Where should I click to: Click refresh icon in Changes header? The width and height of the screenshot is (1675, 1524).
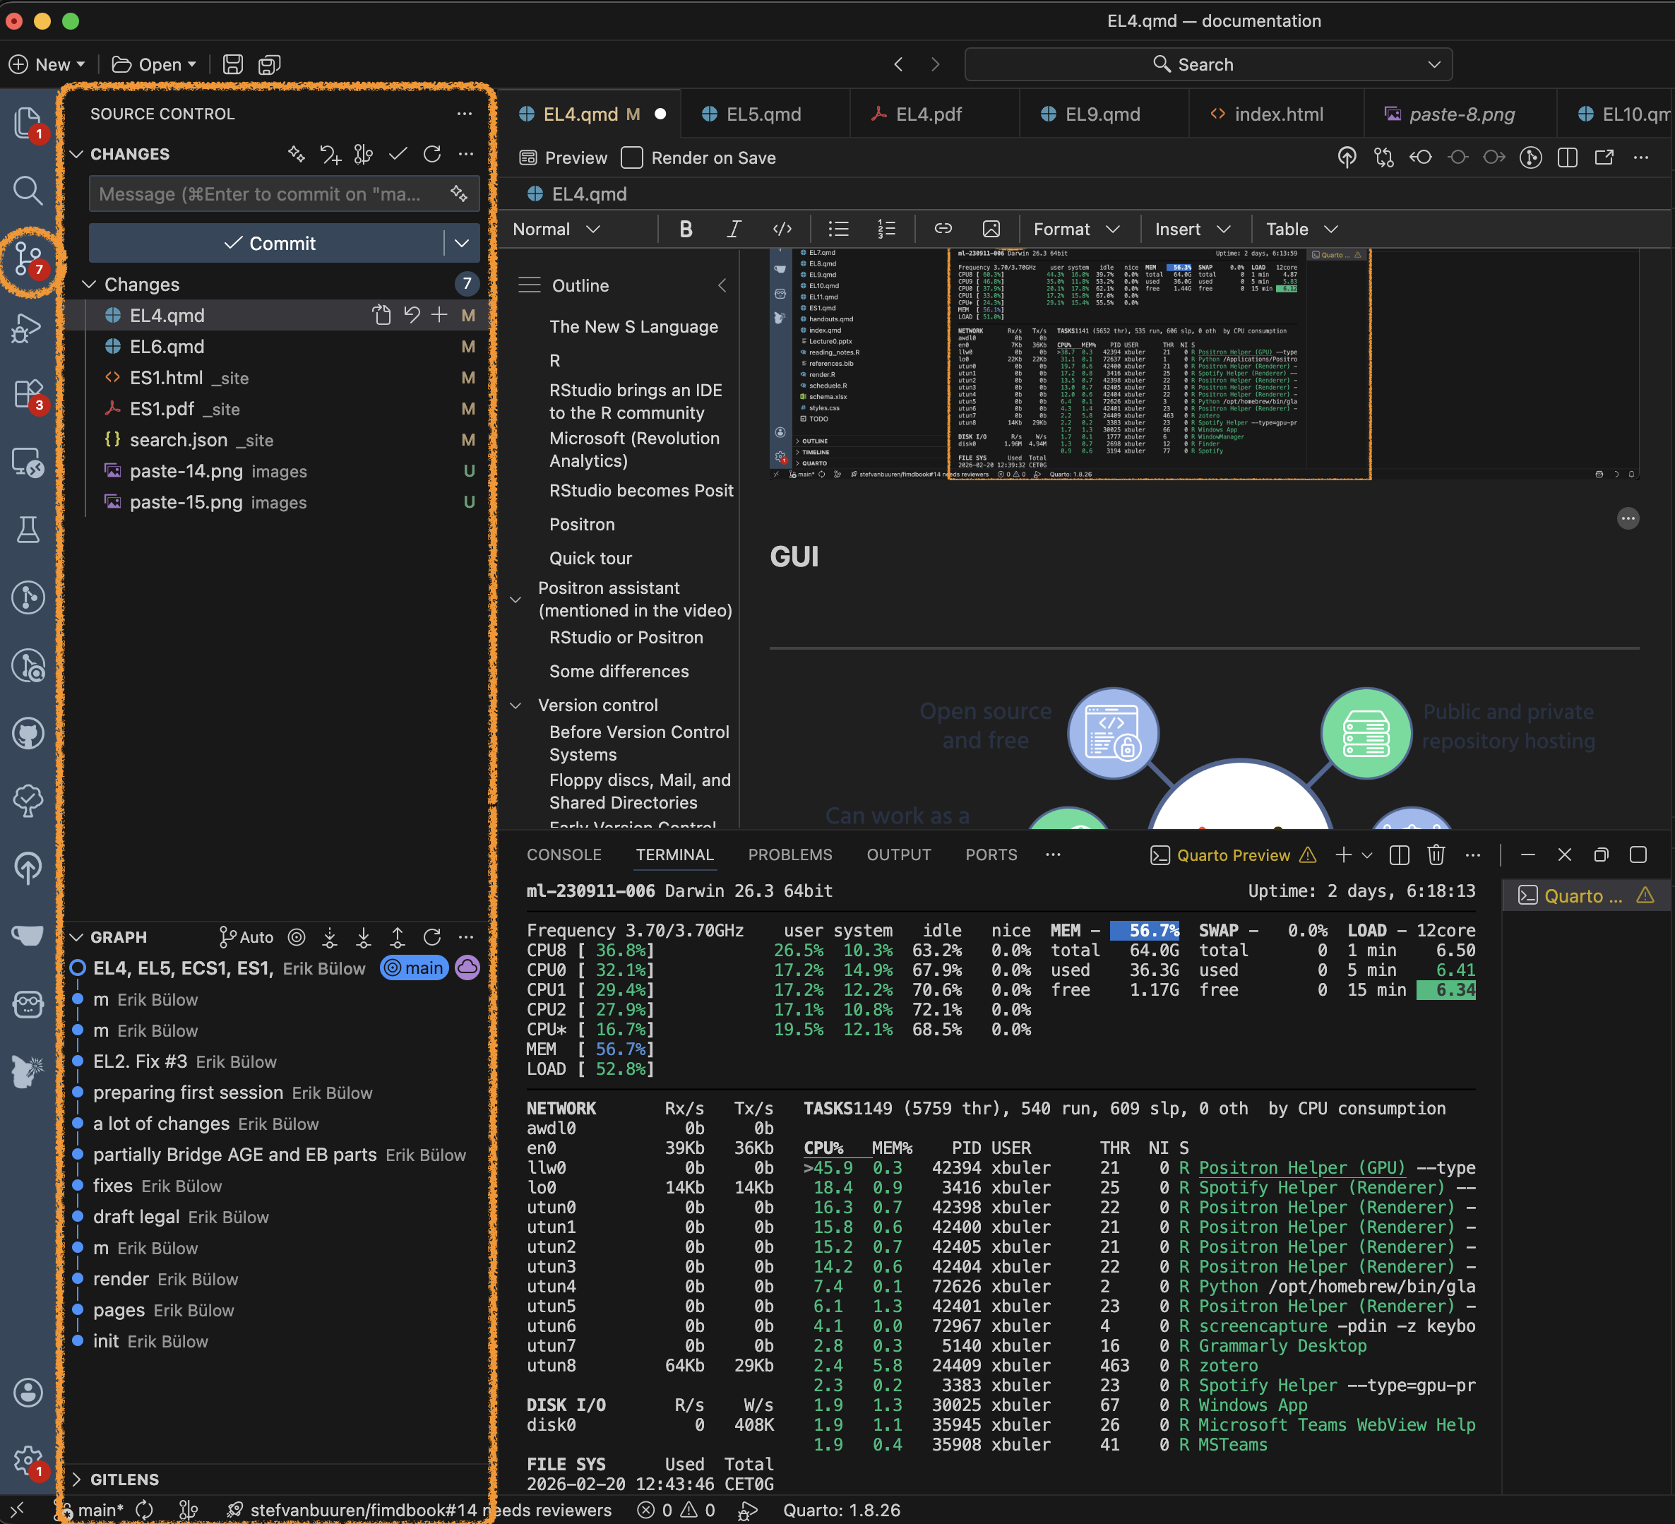tap(432, 154)
